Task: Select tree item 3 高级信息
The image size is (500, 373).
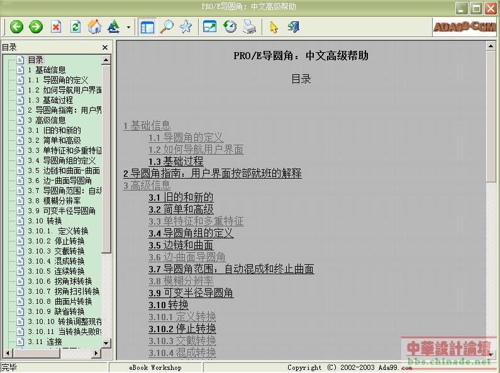Action: pyautogui.click(x=47, y=120)
